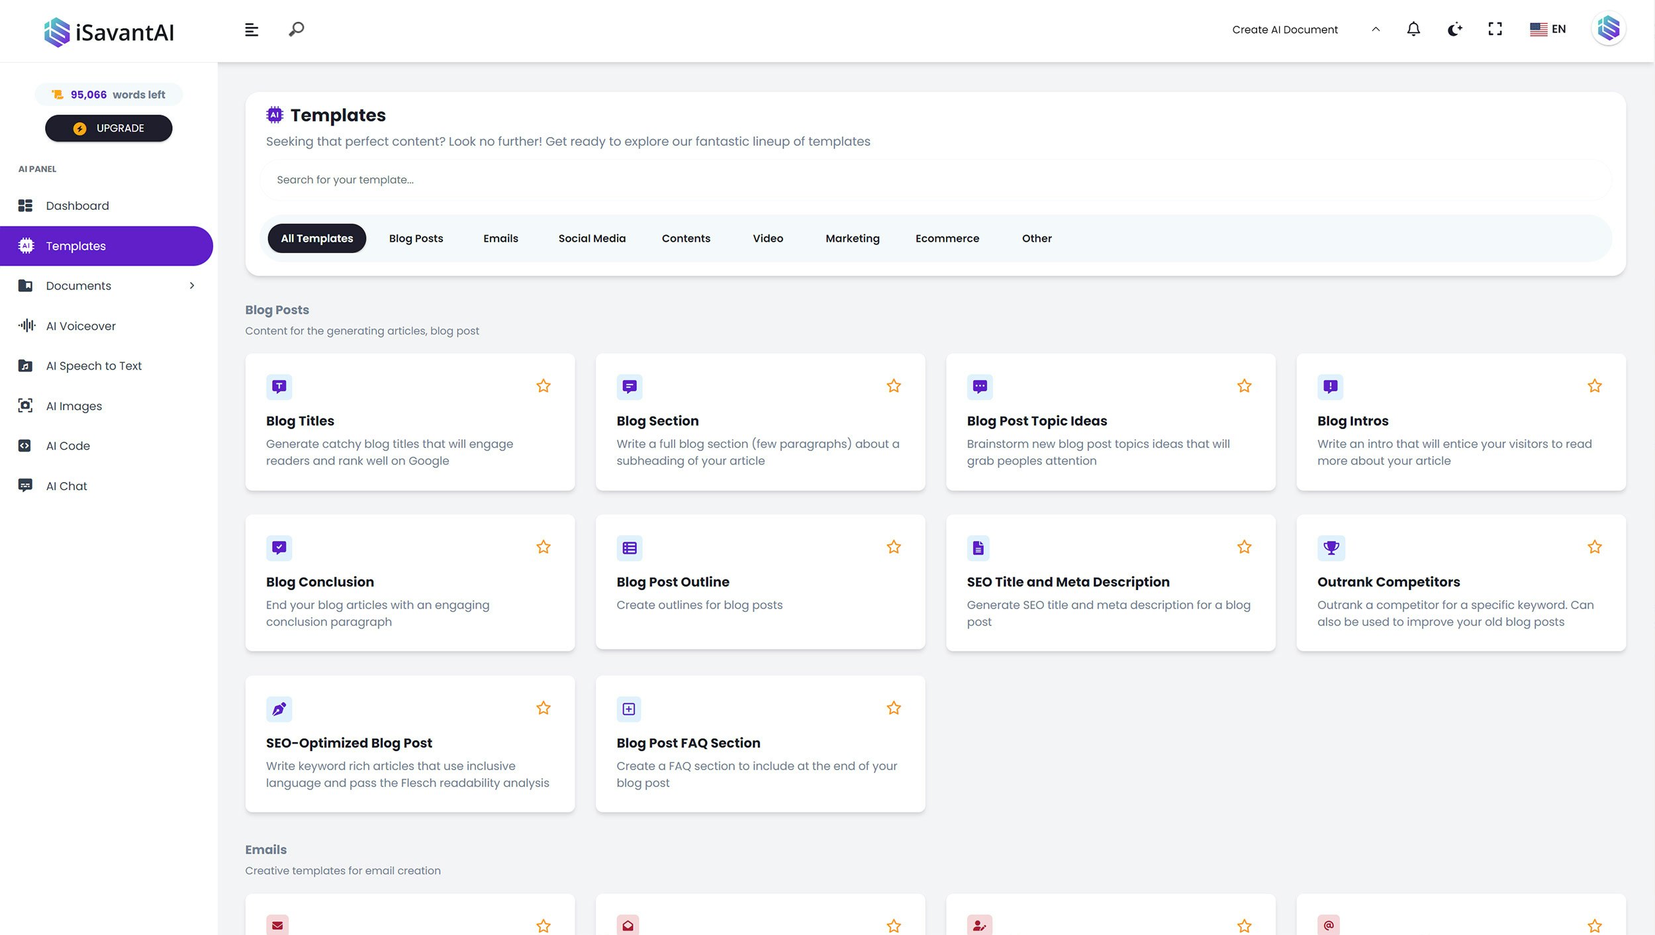Open AI Chat in sidebar
Viewport: 1655px width, 935px height.
pyautogui.click(x=66, y=486)
